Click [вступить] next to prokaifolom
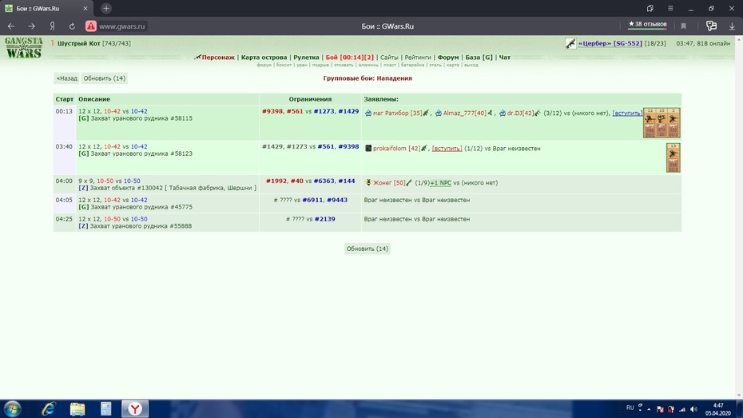Screen dimensions: 743x418 point(447,149)
